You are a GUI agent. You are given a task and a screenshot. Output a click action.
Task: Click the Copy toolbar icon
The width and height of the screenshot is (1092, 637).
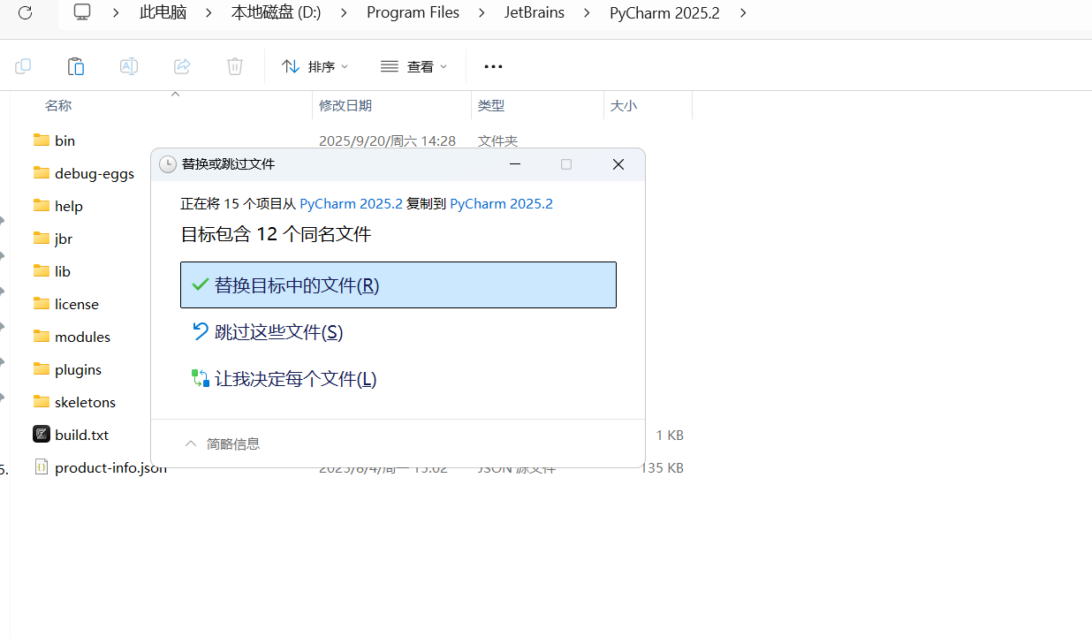(x=23, y=66)
